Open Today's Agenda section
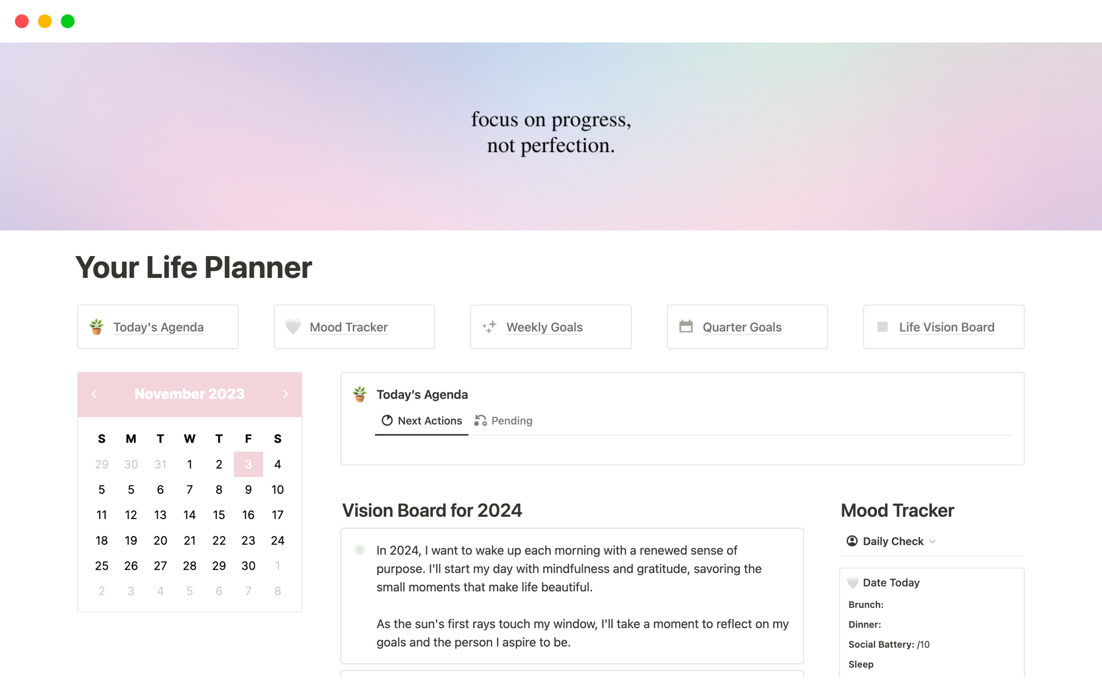The width and height of the screenshot is (1102, 689). click(158, 326)
